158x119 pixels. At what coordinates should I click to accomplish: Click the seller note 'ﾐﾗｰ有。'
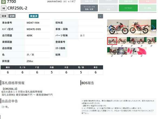click(5, 107)
